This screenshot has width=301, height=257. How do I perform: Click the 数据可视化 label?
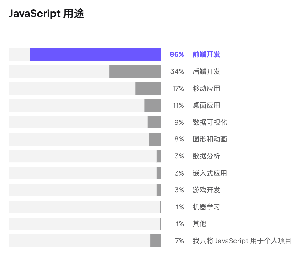(x=210, y=122)
